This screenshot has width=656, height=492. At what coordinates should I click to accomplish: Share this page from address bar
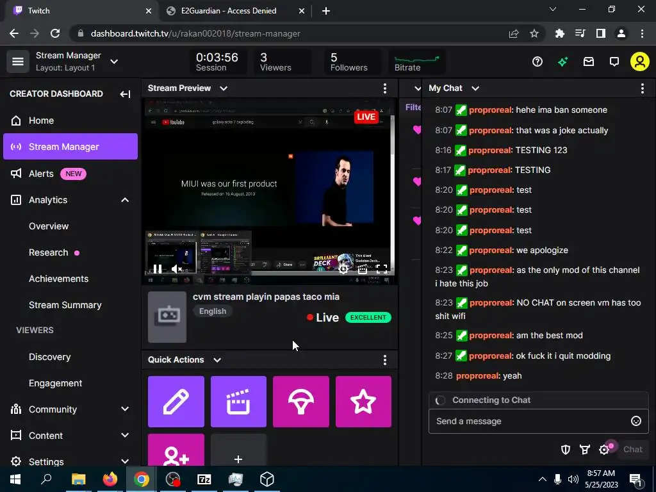514,33
